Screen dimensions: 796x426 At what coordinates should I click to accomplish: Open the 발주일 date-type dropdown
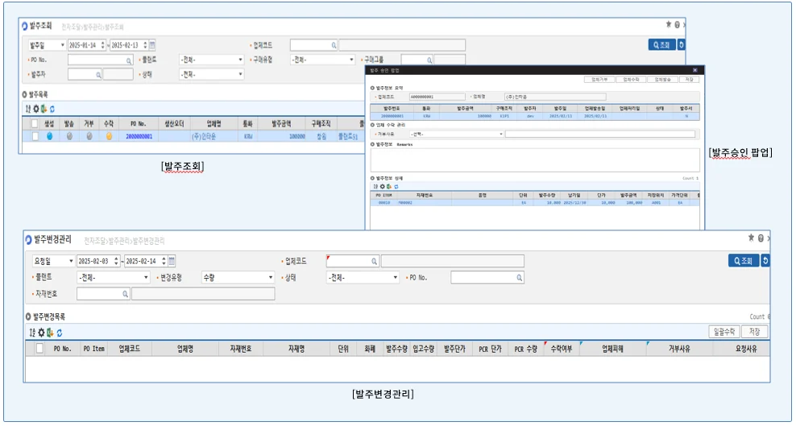(48, 45)
